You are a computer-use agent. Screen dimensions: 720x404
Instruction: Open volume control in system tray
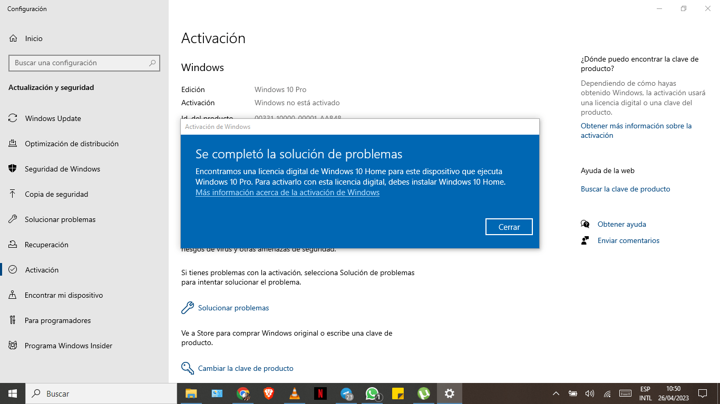click(590, 393)
